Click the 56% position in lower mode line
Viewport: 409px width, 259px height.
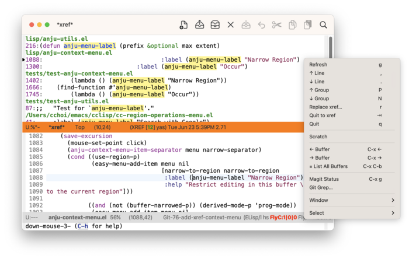[115, 218]
